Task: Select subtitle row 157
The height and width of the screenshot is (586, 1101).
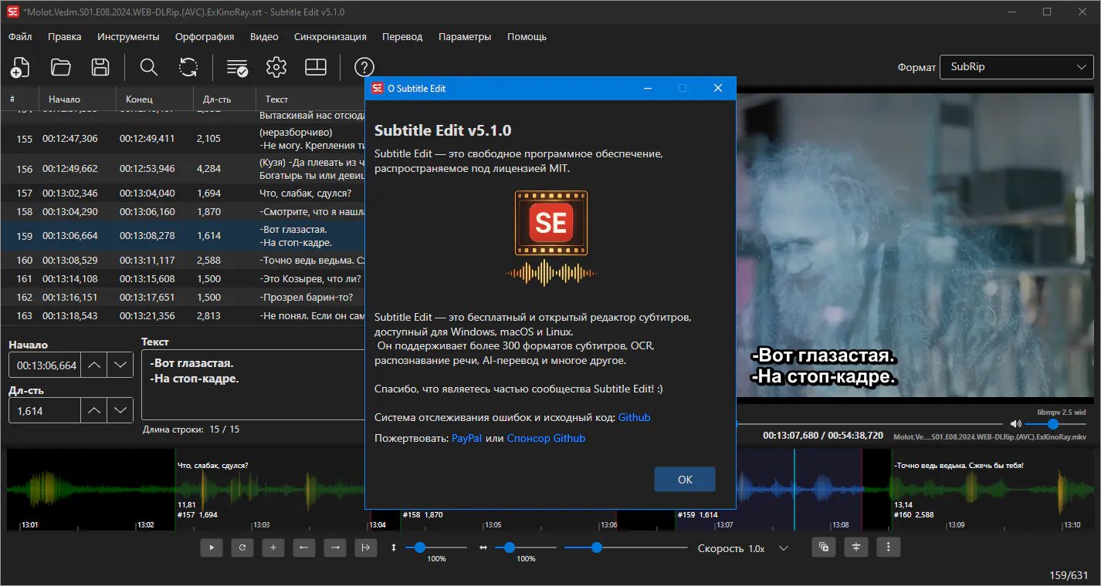Action: pyautogui.click(x=182, y=193)
